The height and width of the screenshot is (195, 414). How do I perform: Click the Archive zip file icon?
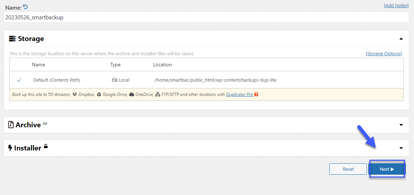pos(11,124)
